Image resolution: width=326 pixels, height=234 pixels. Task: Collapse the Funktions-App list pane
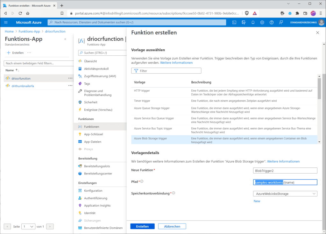coord(65,39)
